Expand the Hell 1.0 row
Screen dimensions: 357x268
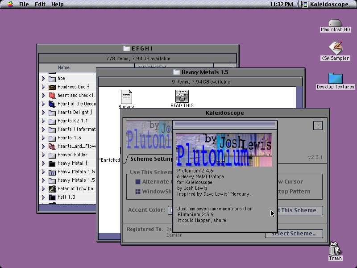click(43, 197)
